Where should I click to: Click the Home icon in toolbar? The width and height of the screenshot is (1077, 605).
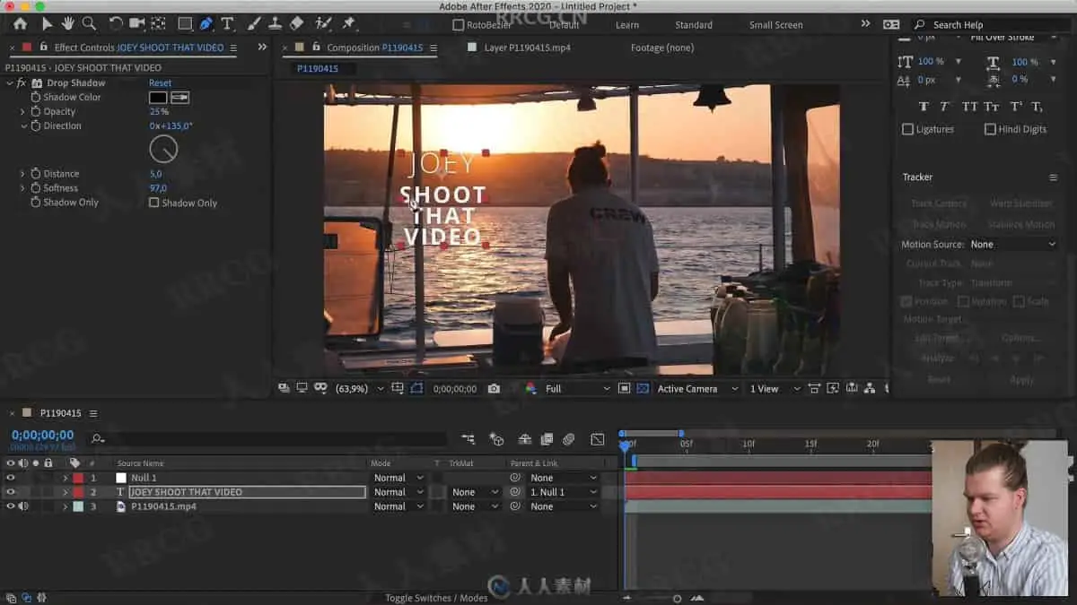tap(20, 24)
